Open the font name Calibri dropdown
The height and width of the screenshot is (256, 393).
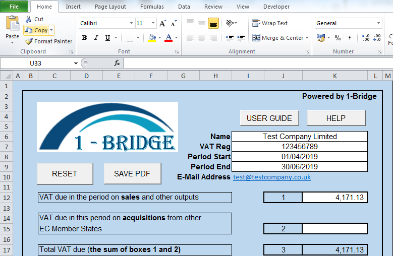click(x=131, y=23)
